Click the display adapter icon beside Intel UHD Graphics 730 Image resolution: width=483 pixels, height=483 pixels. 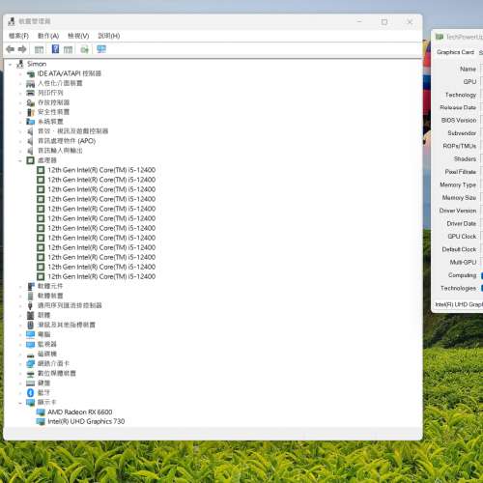(x=41, y=421)
